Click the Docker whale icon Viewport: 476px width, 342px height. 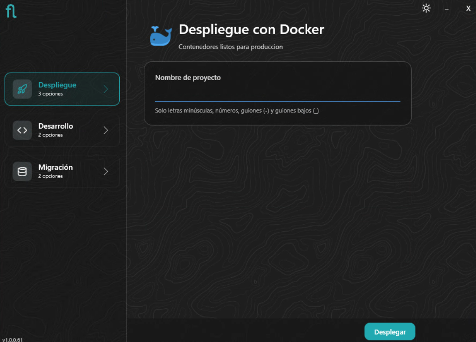(161, 36)
